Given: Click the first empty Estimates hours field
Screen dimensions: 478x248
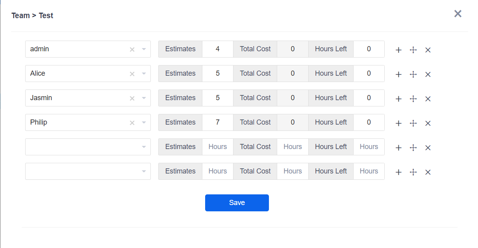Looking at the screenshot, I should tap(218, 147).
